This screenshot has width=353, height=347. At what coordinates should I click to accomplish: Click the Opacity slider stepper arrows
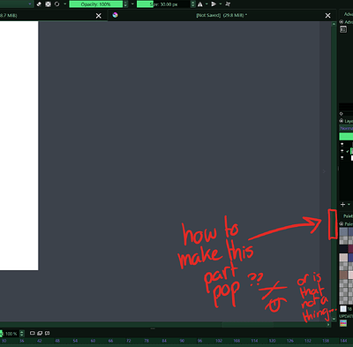point(126,4)
